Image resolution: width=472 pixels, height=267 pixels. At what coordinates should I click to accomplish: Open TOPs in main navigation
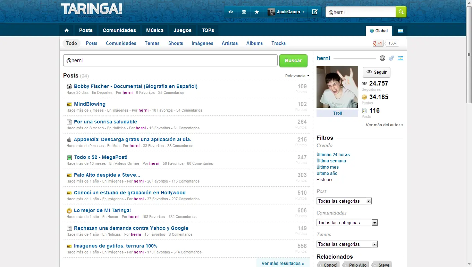click(208, 31)
